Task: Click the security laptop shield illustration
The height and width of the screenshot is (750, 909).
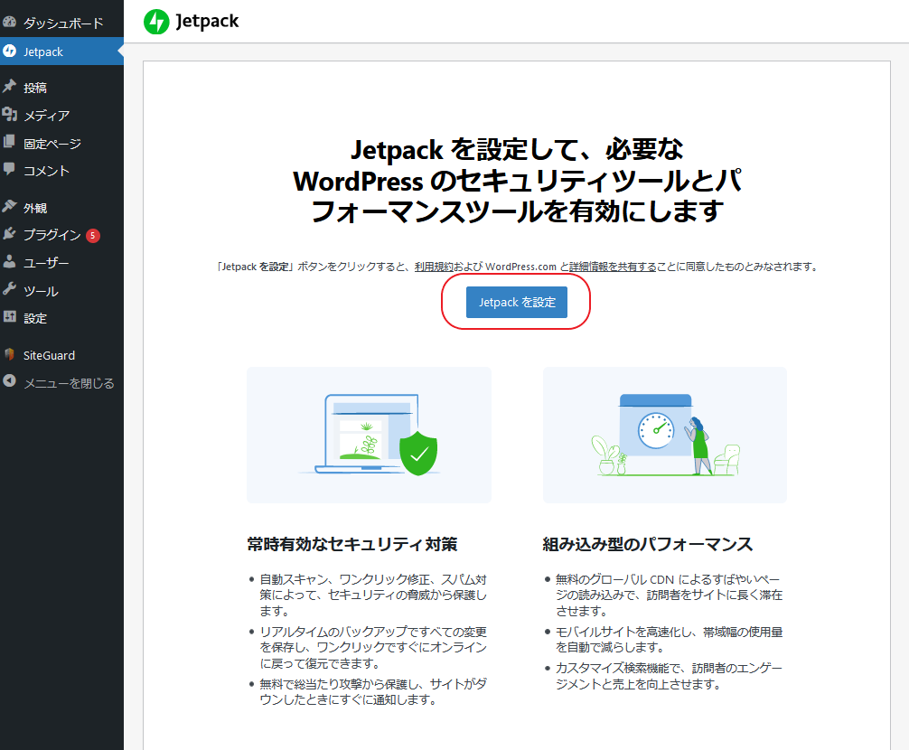Action: 369,435
